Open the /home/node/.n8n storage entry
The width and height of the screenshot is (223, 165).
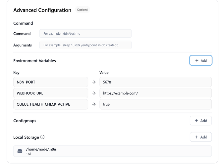point(112,151)
